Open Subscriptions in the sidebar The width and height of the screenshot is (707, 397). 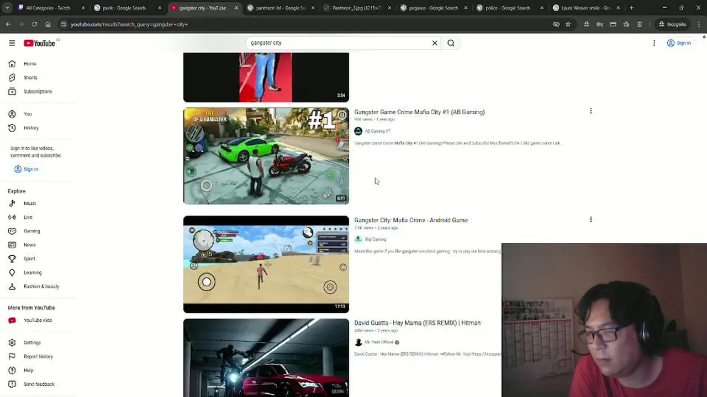(x=38, y=92)
